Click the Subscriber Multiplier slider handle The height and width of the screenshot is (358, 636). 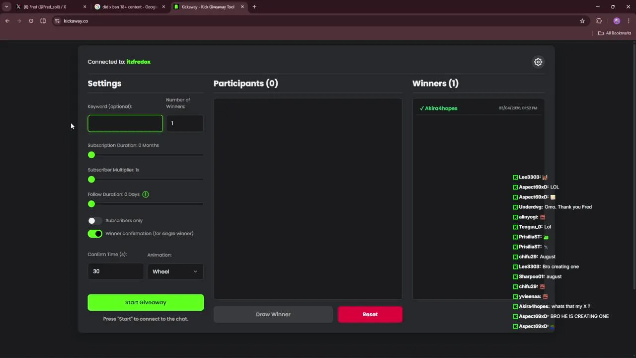[x=91, y=179]
